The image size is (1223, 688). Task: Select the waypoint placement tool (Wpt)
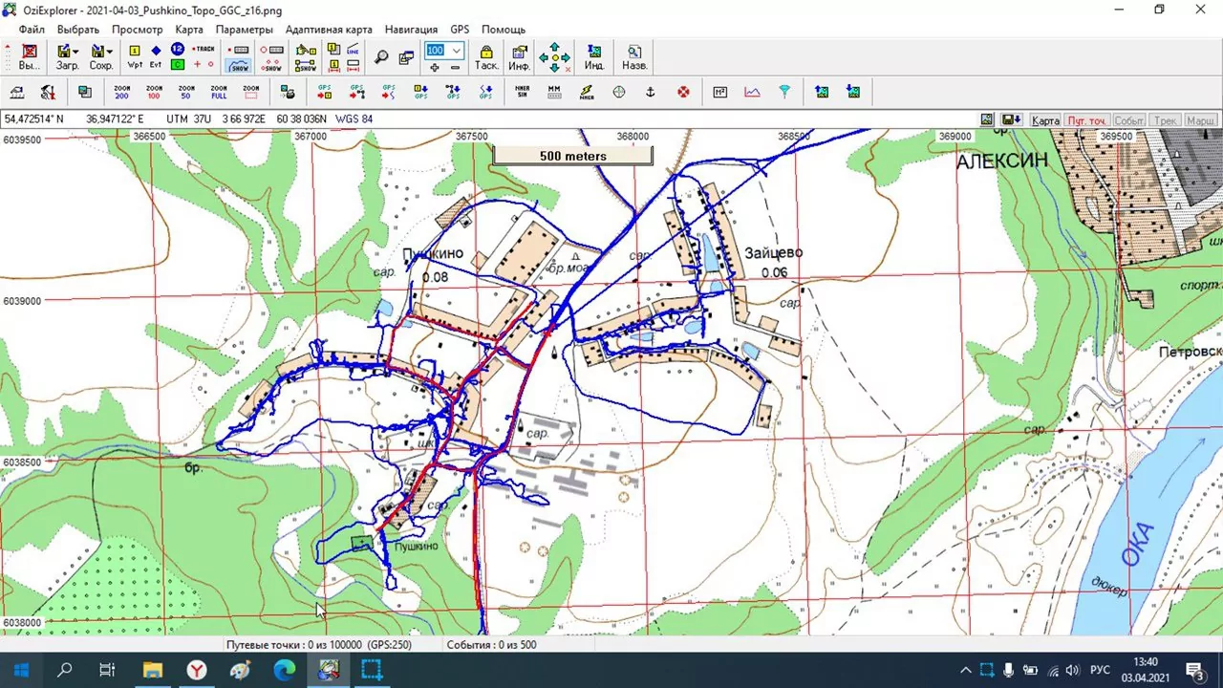135,57
